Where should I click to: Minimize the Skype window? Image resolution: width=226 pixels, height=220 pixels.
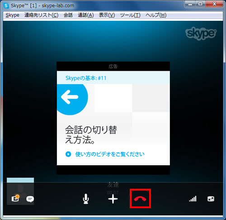click(x=190, y=4)
